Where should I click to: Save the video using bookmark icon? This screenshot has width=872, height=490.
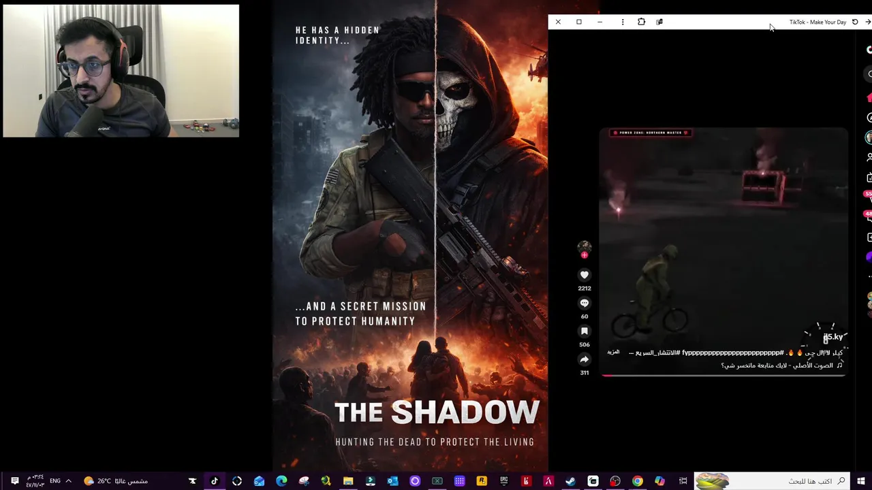[584, 331]
